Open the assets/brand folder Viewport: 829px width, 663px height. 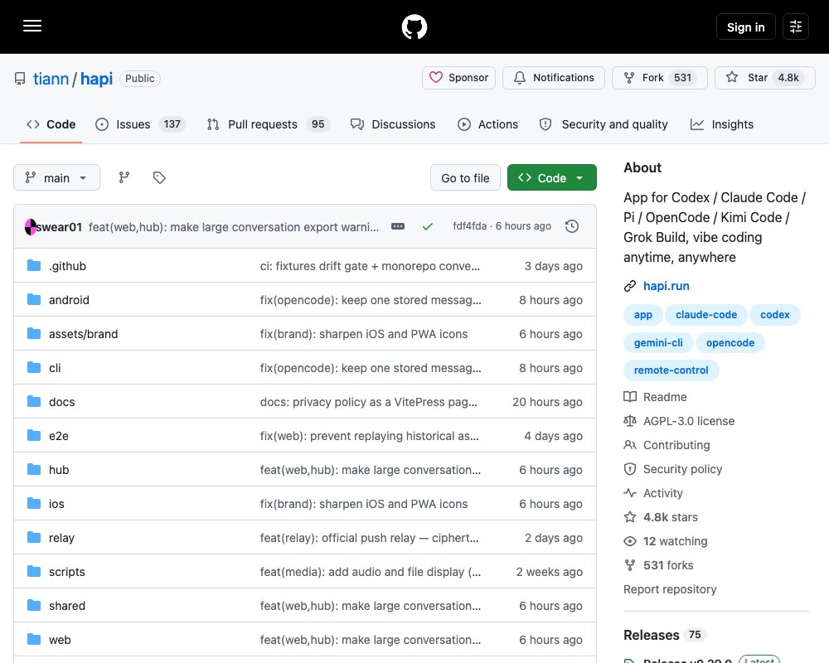(x=83, y=334)
